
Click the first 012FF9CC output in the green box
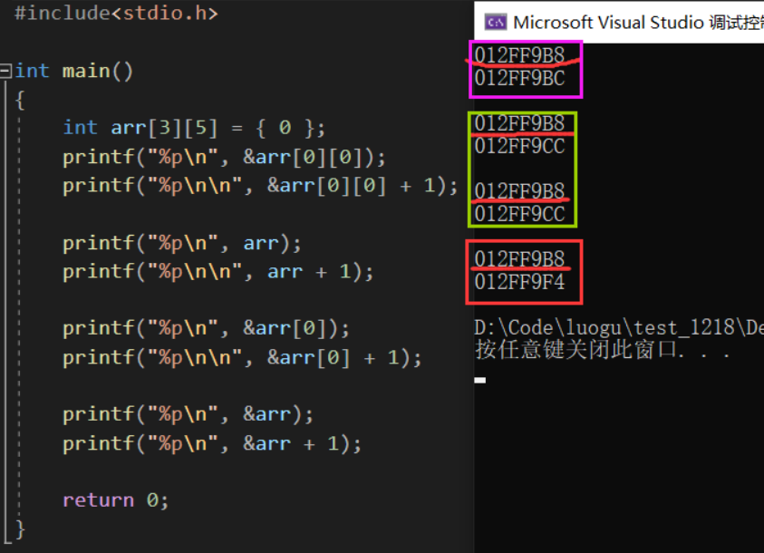point(519,146)
